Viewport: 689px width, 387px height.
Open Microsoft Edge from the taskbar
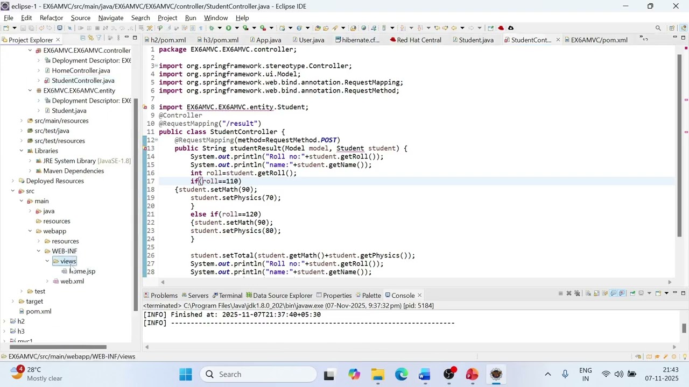pyautogui.click(x=402, y=375)
